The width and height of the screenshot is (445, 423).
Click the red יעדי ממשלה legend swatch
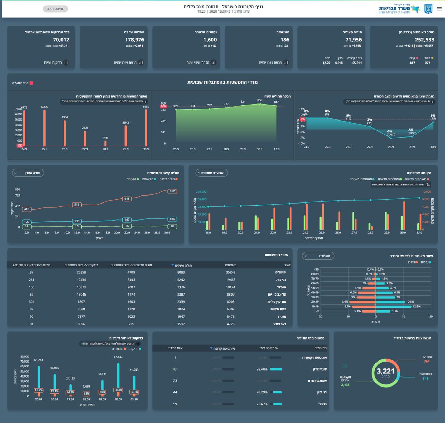coord(31,83)
